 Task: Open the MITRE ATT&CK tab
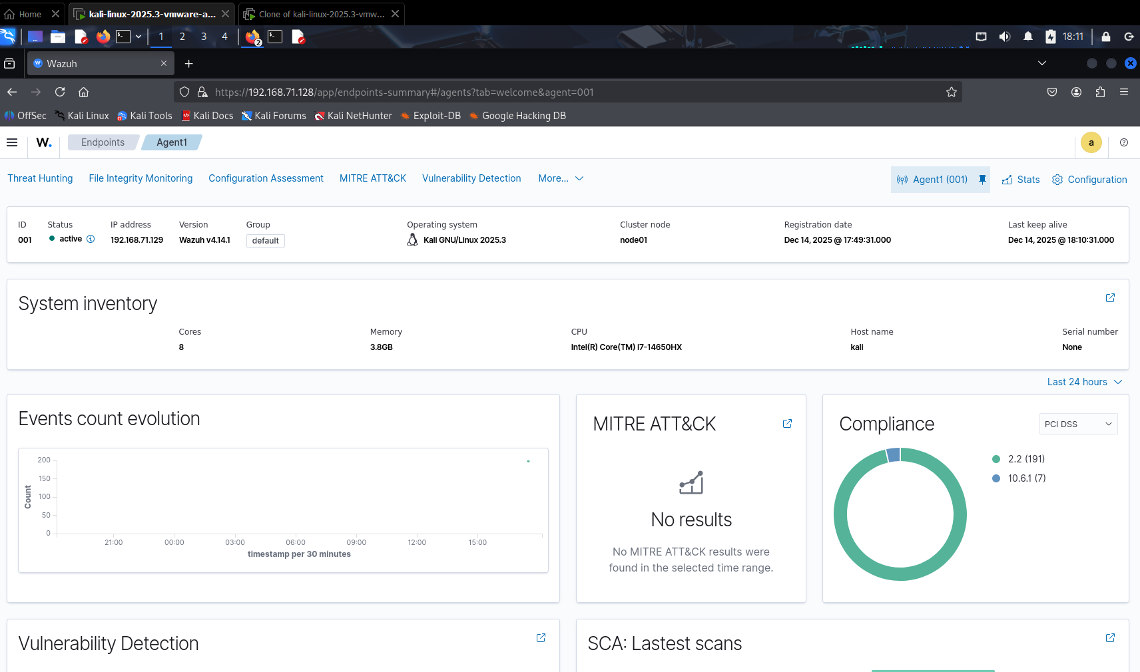[373, 178]
